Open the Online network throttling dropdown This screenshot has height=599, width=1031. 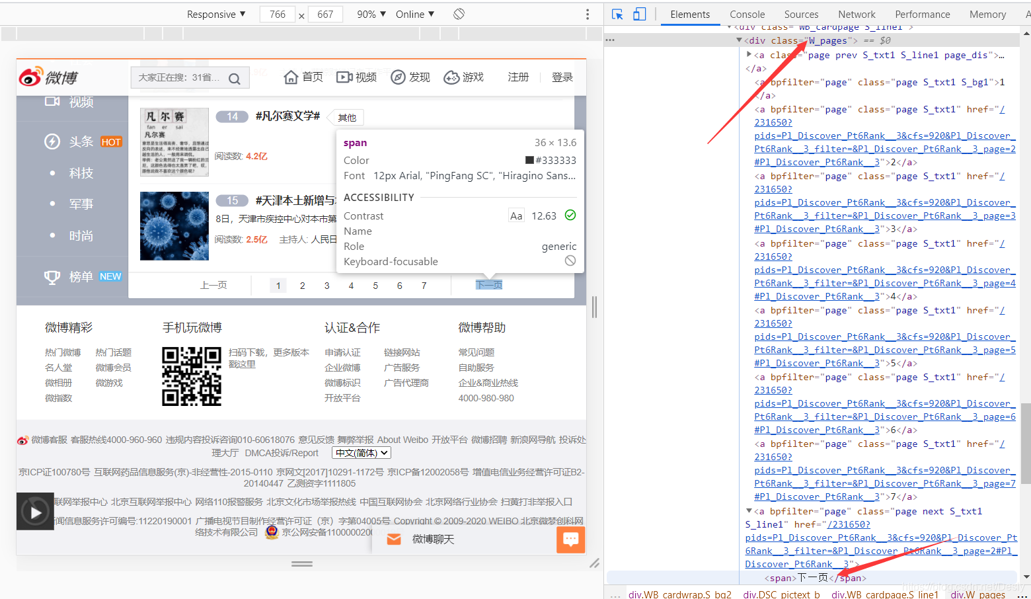pyautogui.click(x=415, y=13)
